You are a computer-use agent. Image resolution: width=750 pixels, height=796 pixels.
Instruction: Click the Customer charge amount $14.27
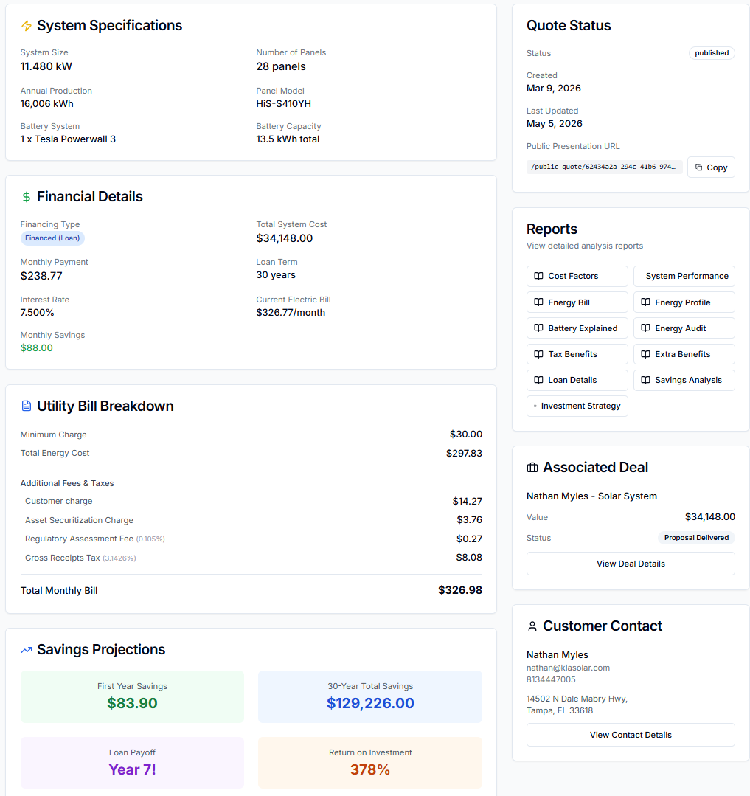click(468, 502)
